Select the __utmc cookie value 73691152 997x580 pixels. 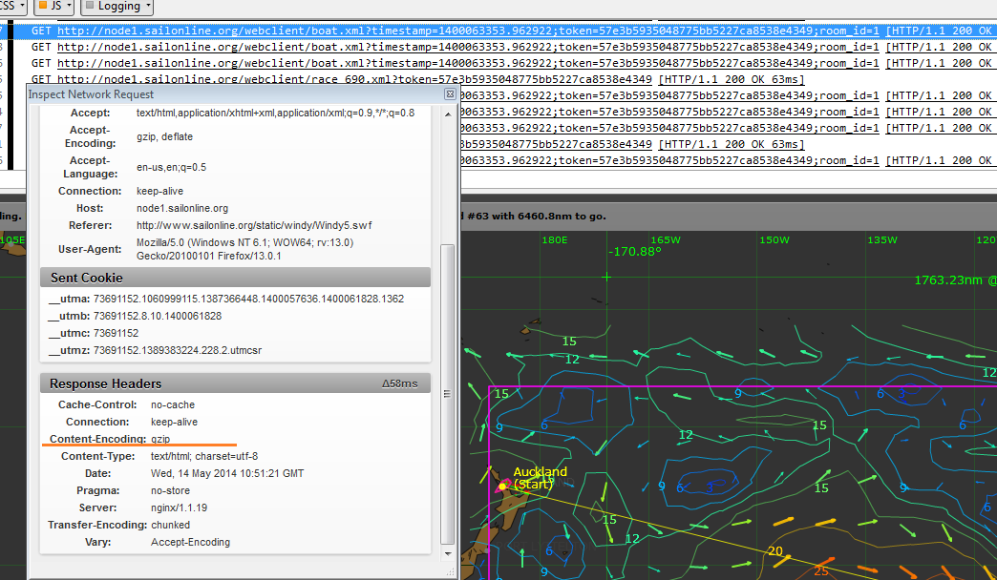point(116,333)
